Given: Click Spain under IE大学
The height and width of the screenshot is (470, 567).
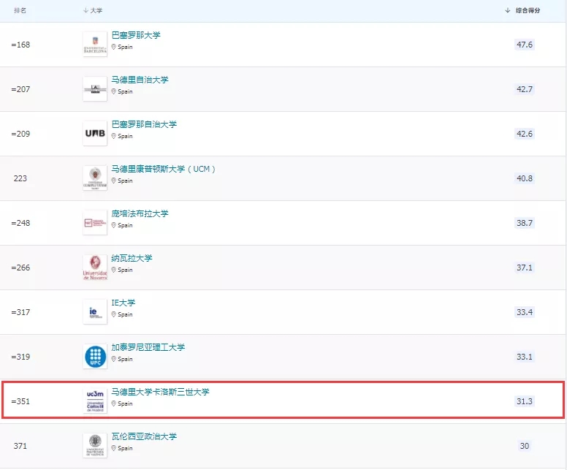Looking at the screenshot, I should coord(125,314).
